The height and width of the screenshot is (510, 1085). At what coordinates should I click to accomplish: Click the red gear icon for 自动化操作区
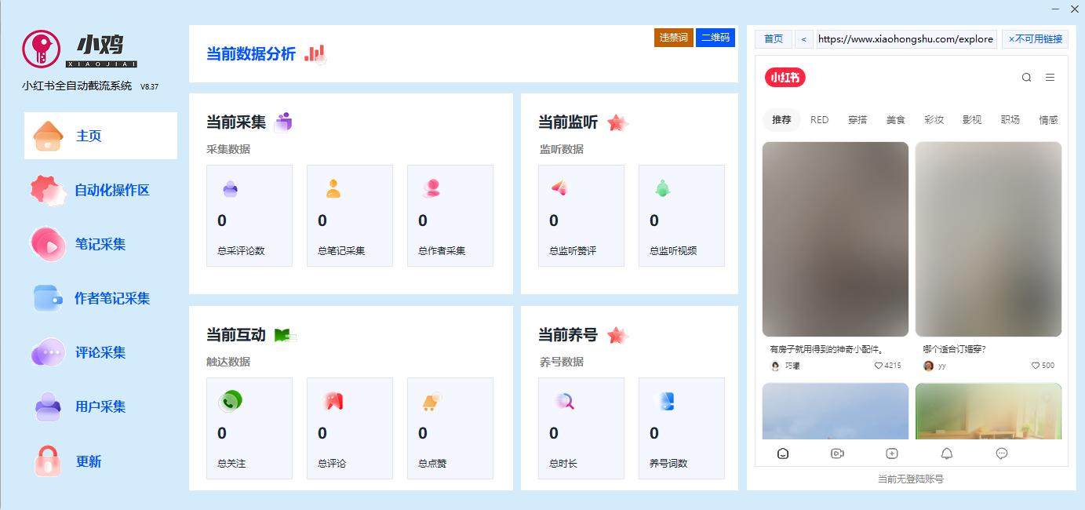coord(47,190)
